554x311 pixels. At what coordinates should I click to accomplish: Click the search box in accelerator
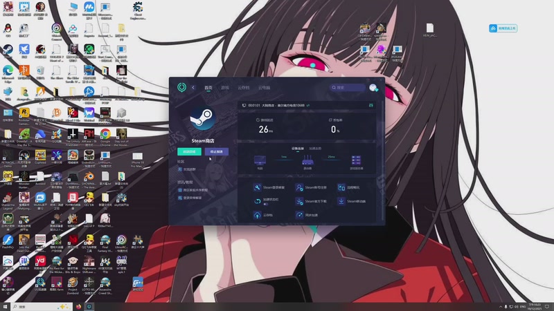[x=348, y=88]
